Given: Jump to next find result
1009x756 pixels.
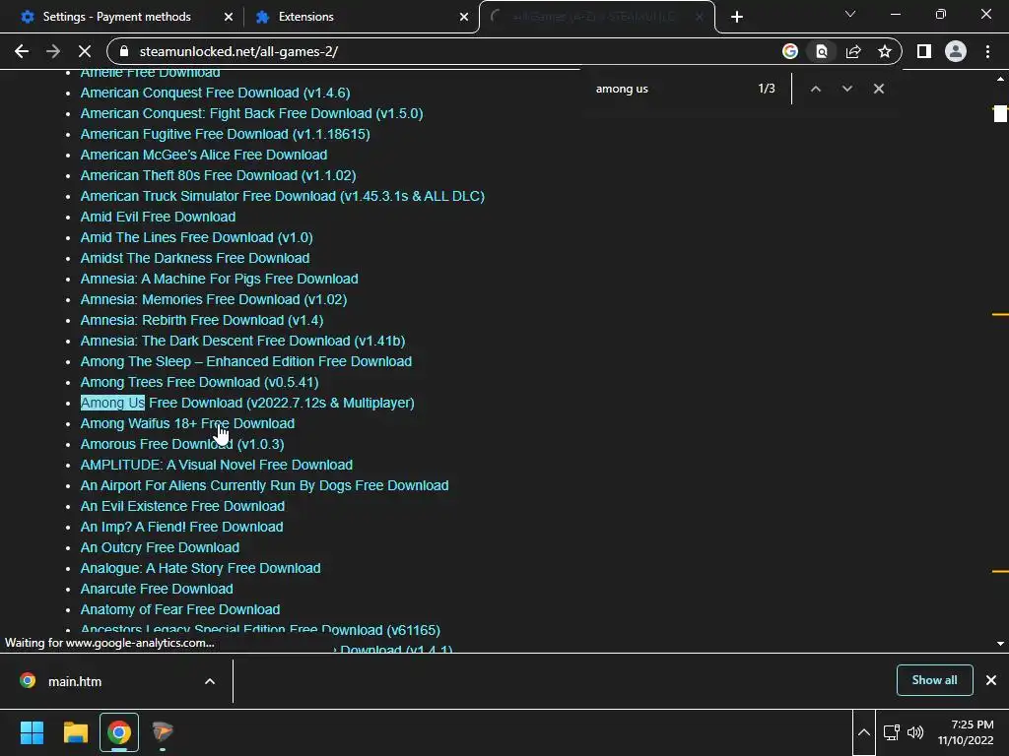Looking at the screenshot, I should [846, 89].
